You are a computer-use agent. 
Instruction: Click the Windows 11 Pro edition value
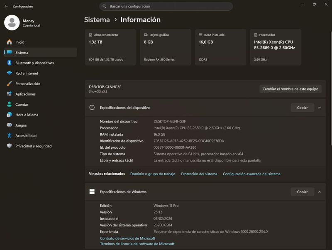[x=166, y=206]
